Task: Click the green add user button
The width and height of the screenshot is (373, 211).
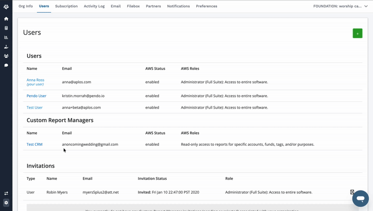Action: (x=357, y=34)
